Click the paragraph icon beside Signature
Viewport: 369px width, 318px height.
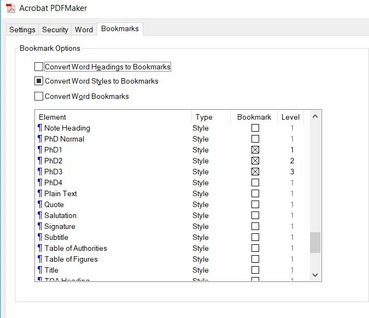[x=40, y=226]
